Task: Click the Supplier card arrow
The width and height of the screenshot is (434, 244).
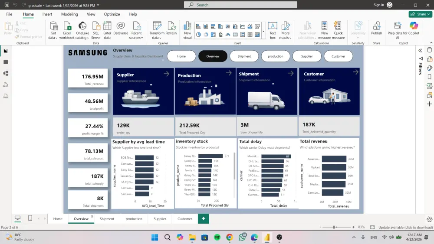Action: (166, 74)
